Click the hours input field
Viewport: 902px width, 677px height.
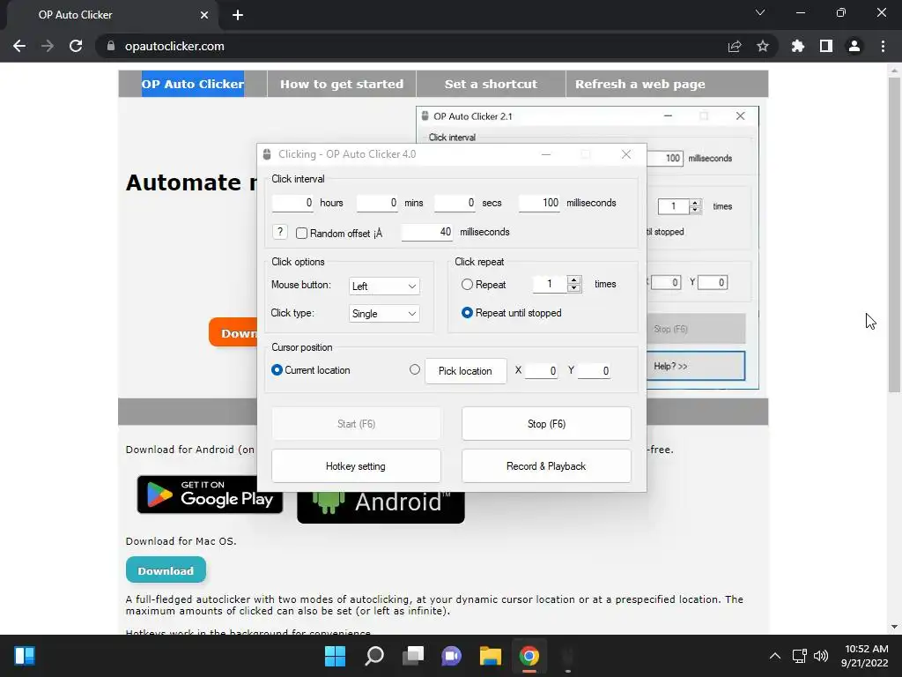[292, 203]
